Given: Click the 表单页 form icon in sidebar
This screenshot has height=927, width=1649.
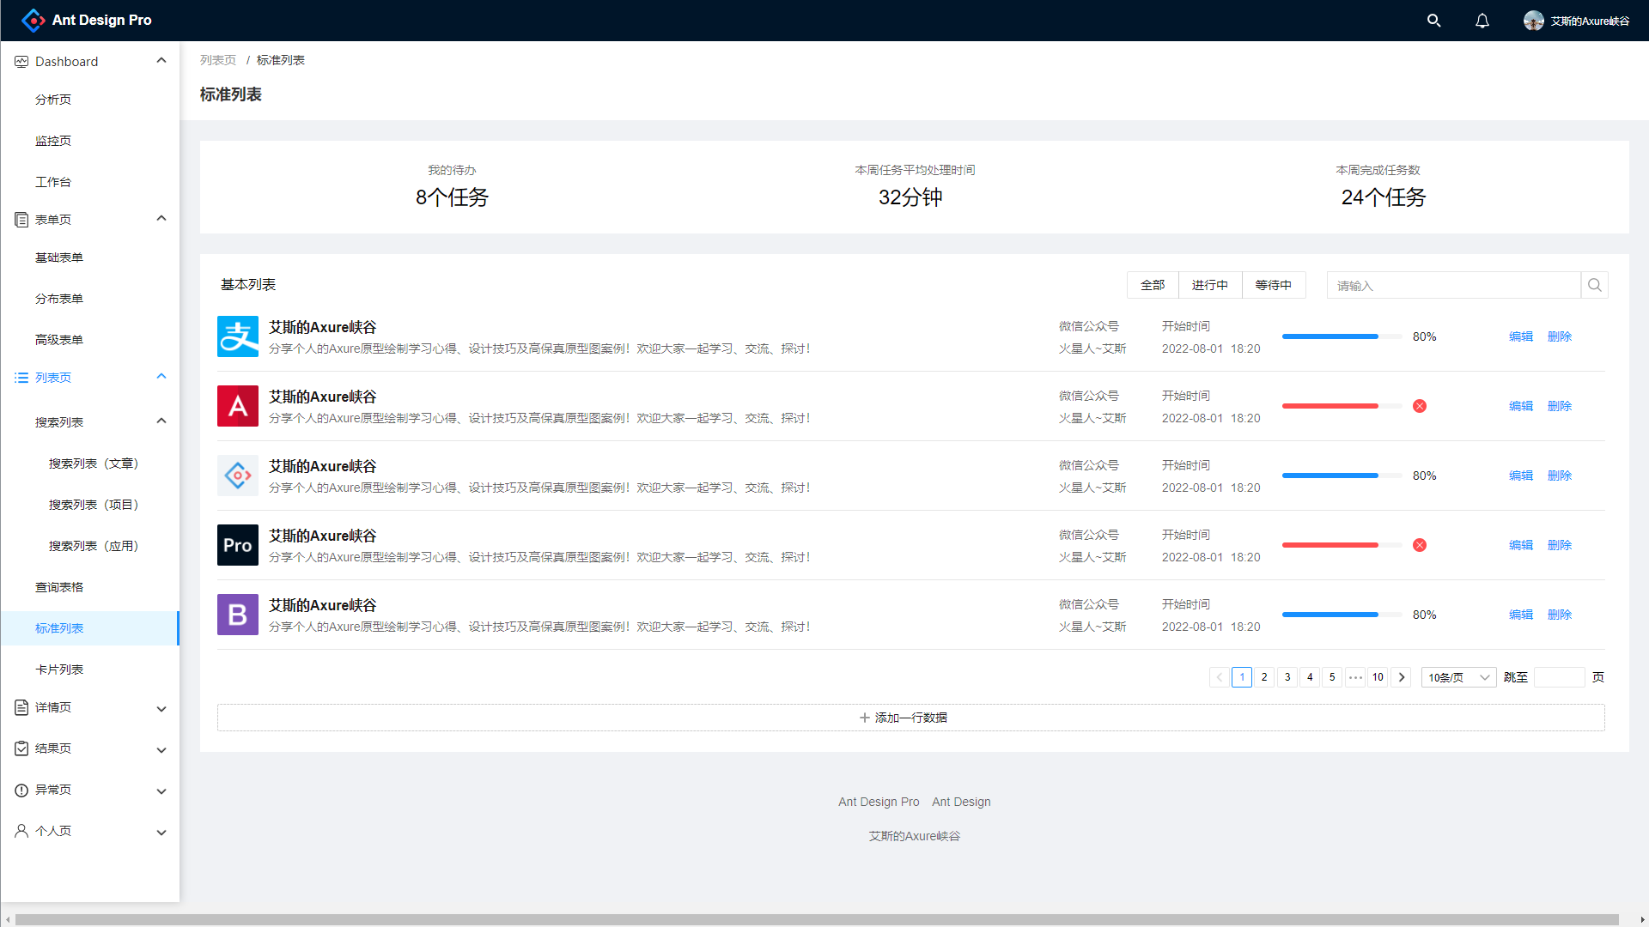Looking at the screenshot, I should tap(21, 220).
